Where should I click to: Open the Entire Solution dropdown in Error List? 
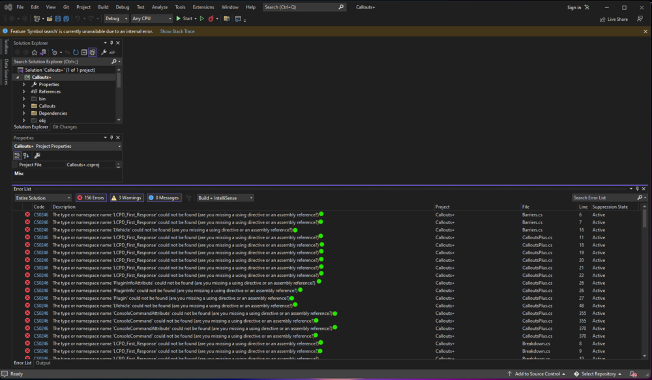click(x=42, y=197)
